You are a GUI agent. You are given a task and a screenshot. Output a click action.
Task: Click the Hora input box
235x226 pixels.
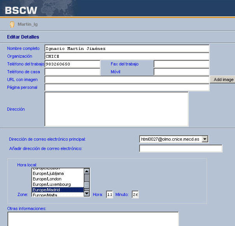coord(110,194)
